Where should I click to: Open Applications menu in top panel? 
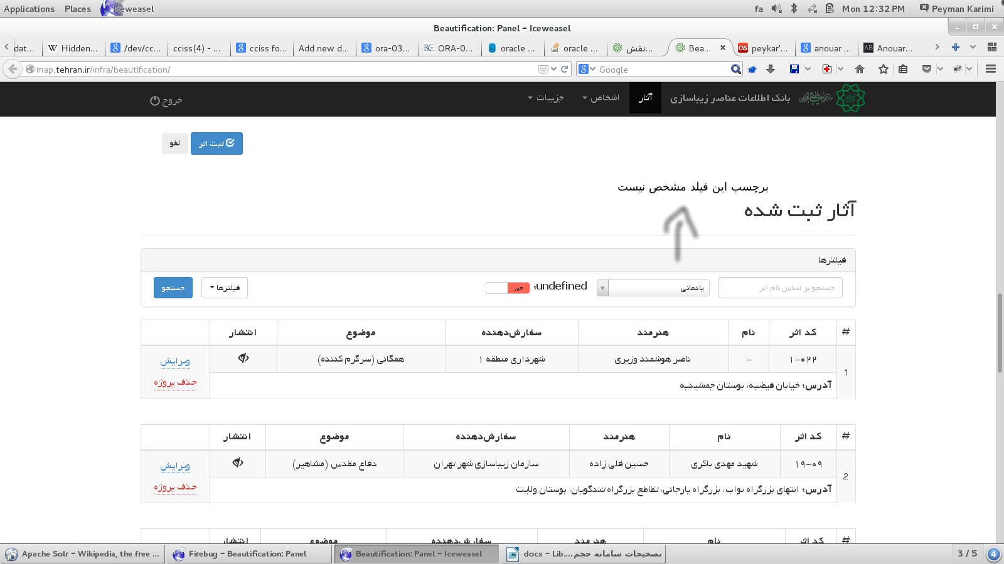pyautogui.click(x=29, y=9)
